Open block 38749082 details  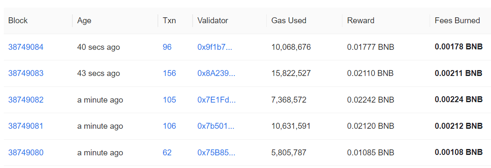[26, 100]
